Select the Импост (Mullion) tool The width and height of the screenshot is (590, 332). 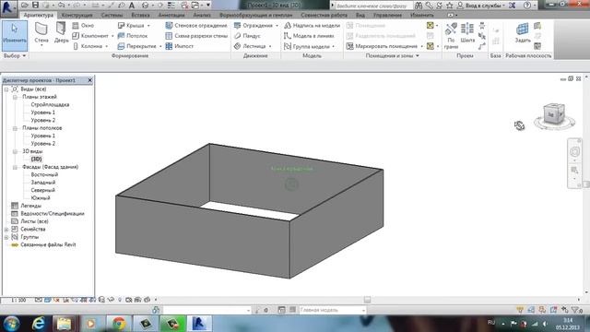point(179,46)
